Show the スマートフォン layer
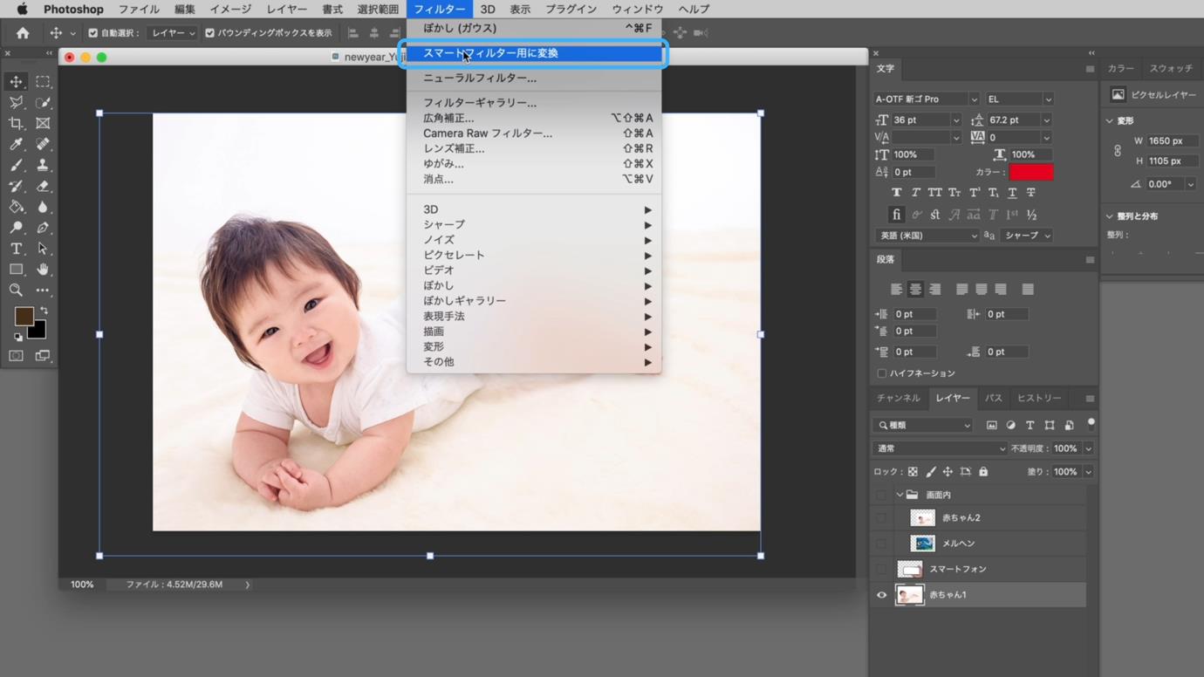The height and width of the screenshot is (677, 1204). pyautogui.click(x=881, y=569)
